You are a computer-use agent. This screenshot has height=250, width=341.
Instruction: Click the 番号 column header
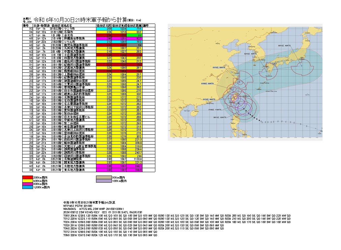coord(26,25)
